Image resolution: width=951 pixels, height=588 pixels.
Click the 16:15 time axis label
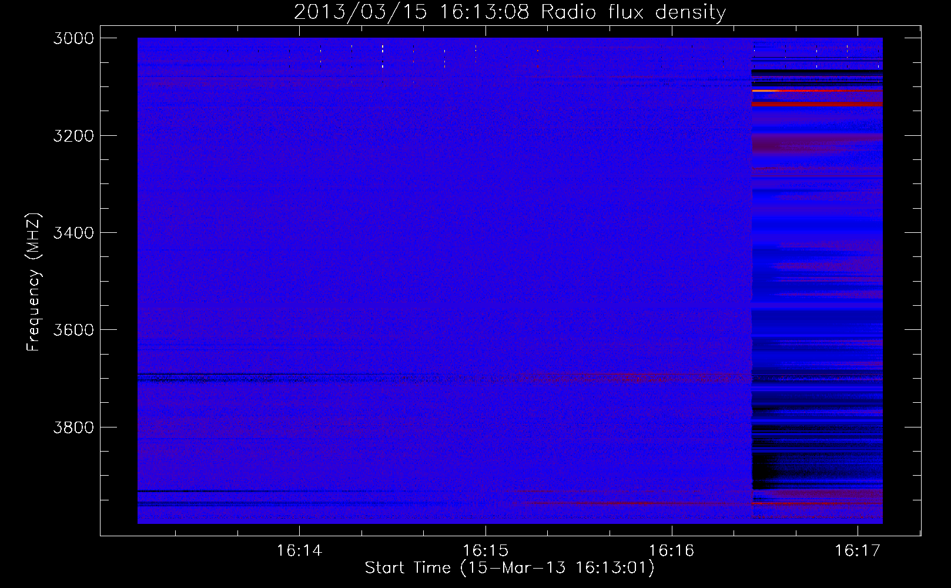485,550
